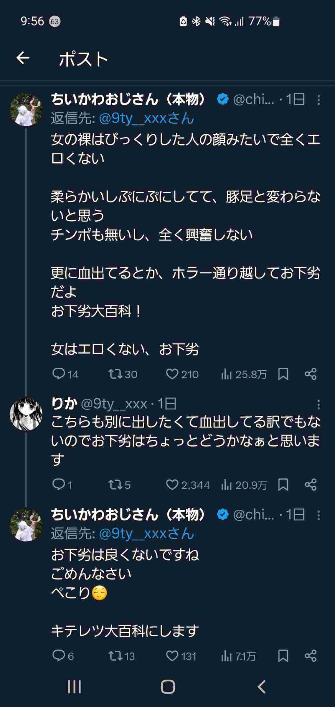The width and height of the screenshot is (335, 707).
Task: Tap the back arrow next to ポスト
Action: pos(23,58)
